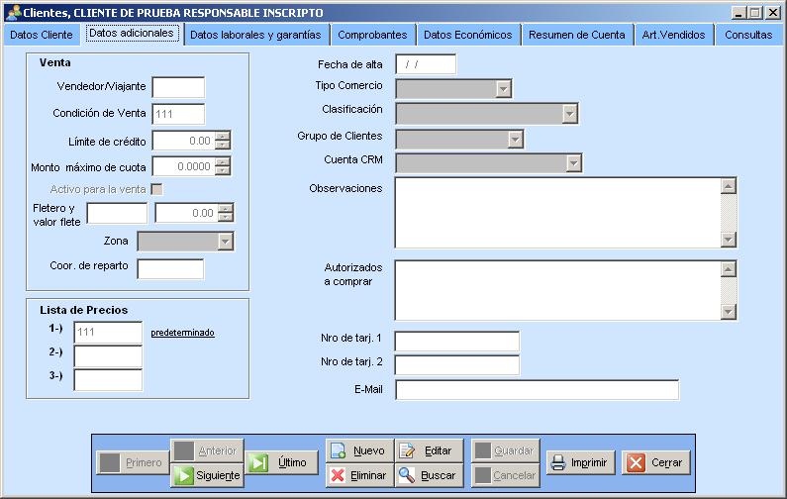
Task: Delete record using Eliminar button
Action: [x=358, y=475]
